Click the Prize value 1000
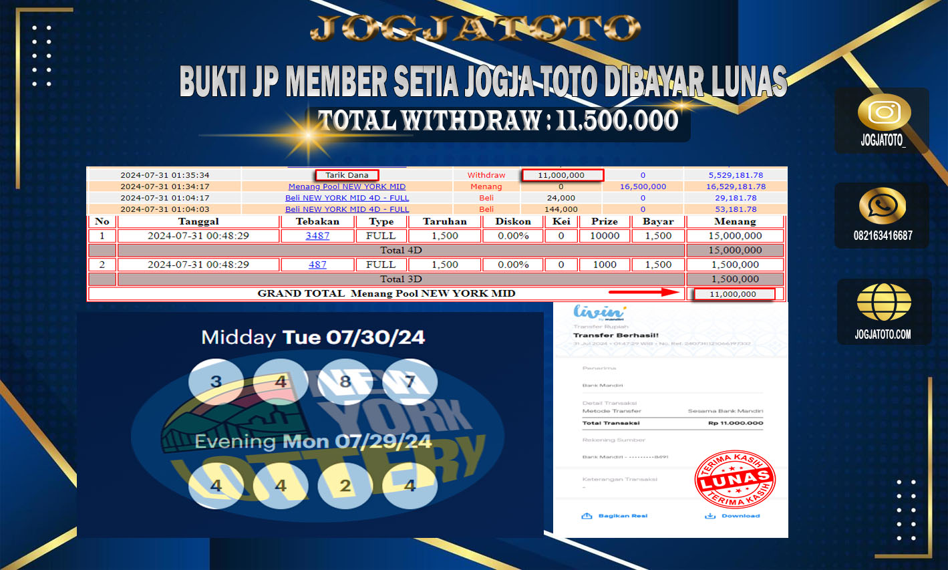This screenshot has width=948, height=570. coord(605,265)
